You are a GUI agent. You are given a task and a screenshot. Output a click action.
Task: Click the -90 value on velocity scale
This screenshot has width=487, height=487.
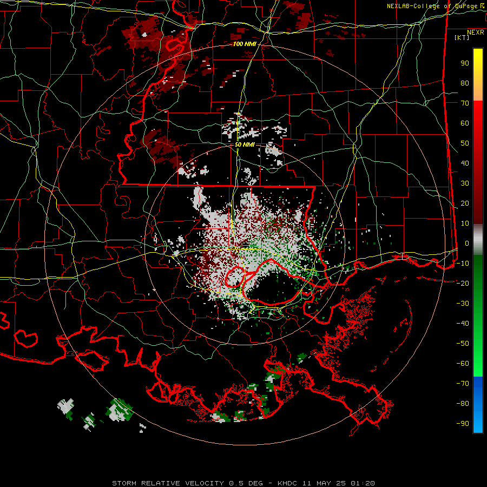(463, 424)
